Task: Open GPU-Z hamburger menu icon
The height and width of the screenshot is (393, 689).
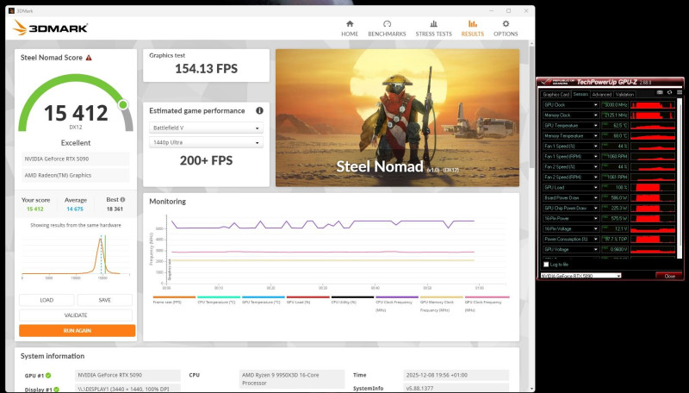Action: 680,93
